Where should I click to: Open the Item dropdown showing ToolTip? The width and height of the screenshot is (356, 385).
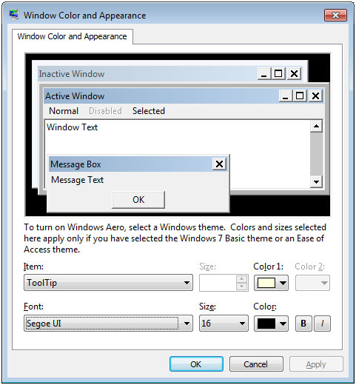tap(108, 283)
